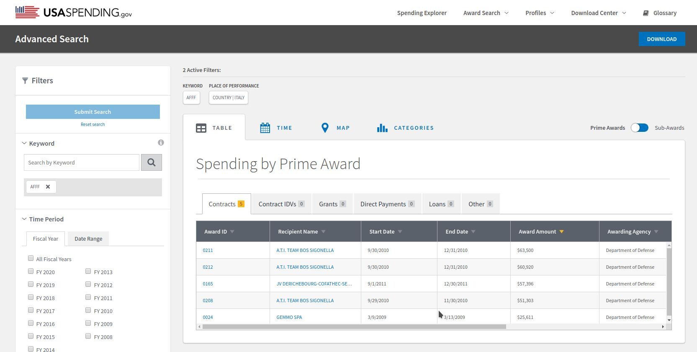The width and height of the screenshot is (697, 352).
Task: Remove the AFFF keyword chip
Action: 48,187
